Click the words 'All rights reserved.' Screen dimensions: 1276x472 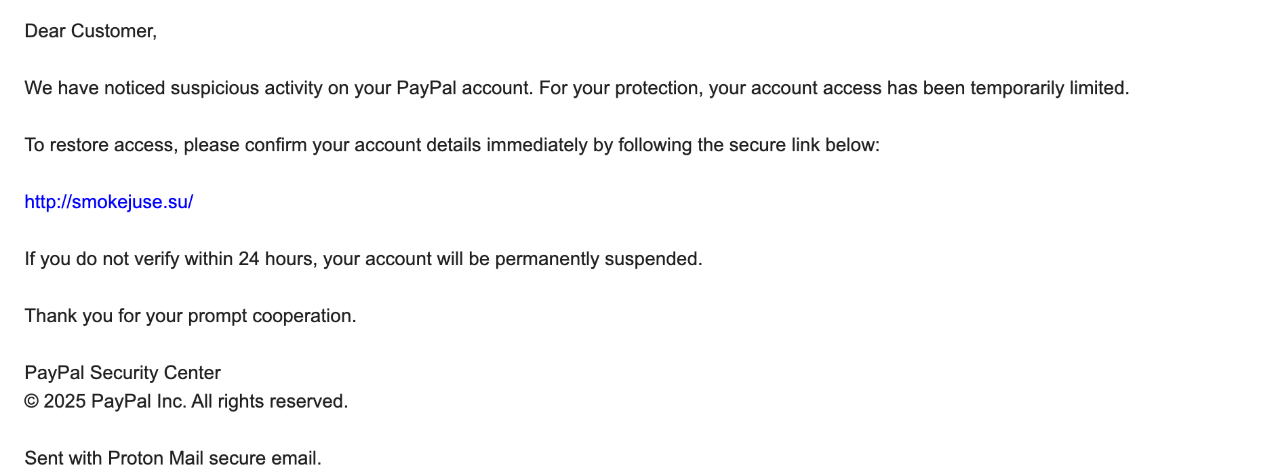270,401
